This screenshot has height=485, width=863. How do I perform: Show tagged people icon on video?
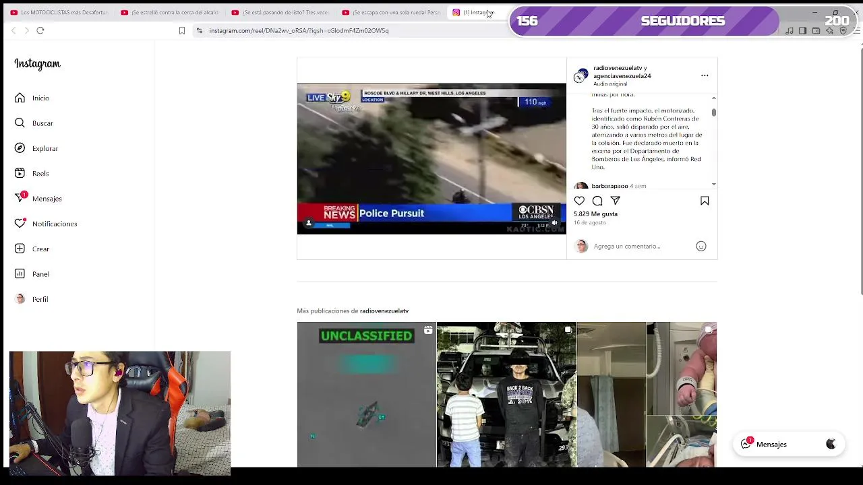point(309,223)
